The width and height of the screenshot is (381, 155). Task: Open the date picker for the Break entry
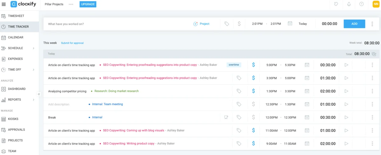pos(307,117)
